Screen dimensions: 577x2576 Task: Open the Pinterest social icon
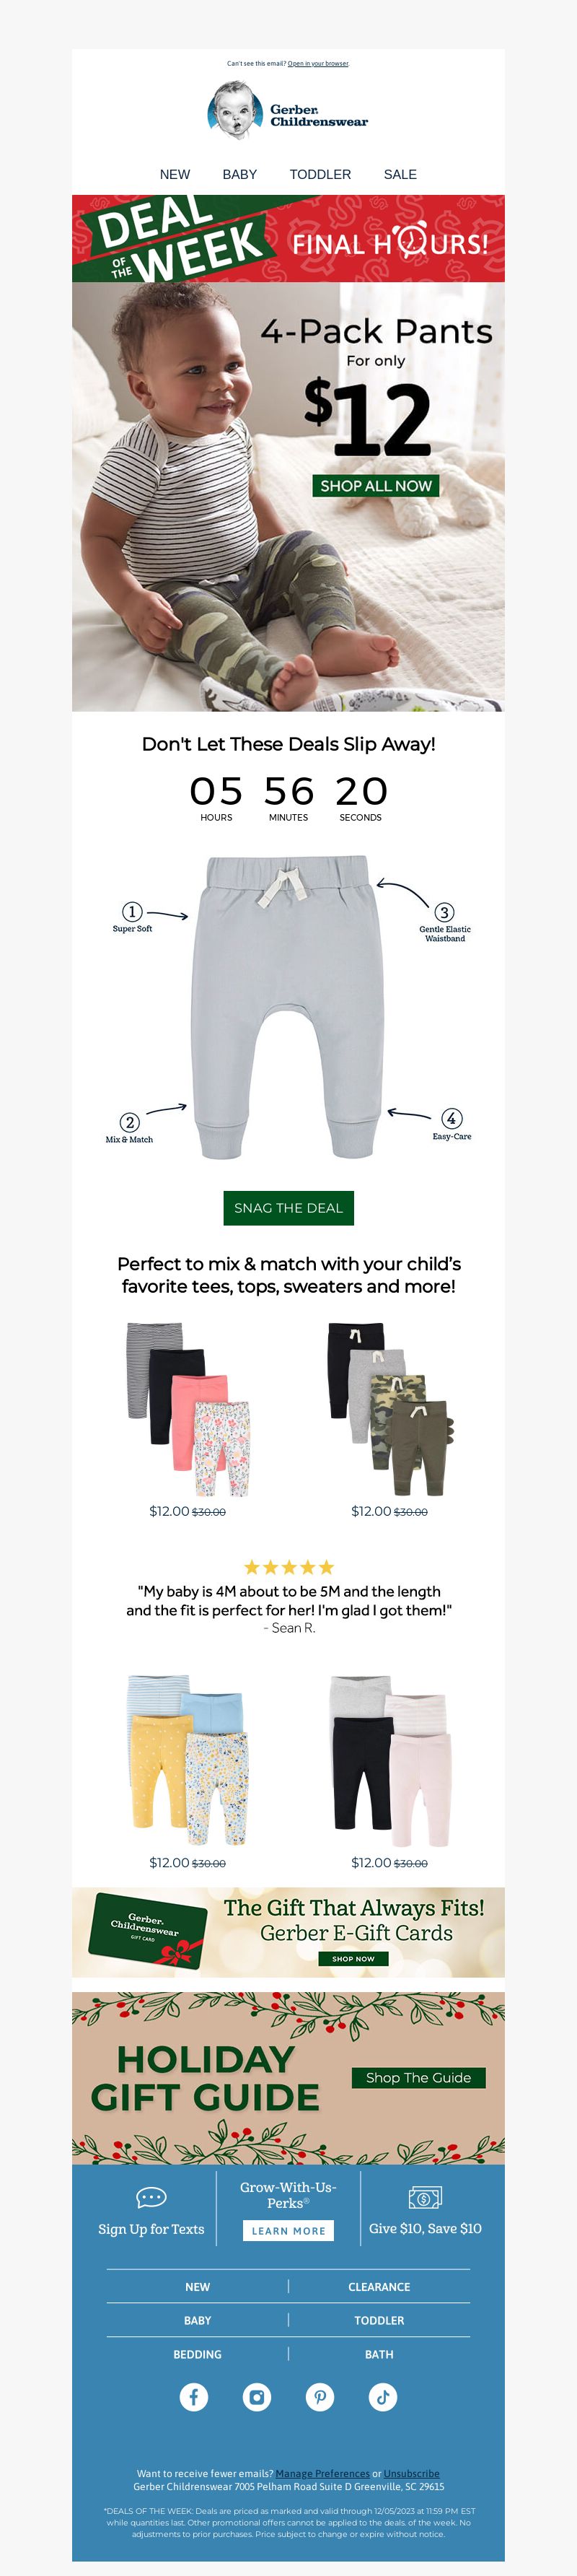320,2397
